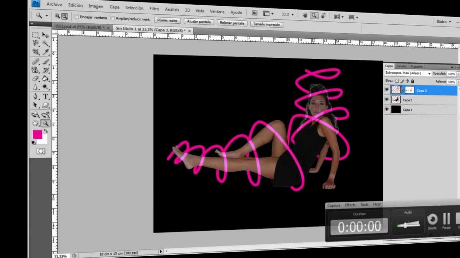Click Tamaño impresión button
This screenshot has width=460, height=258.
(266, 24)
